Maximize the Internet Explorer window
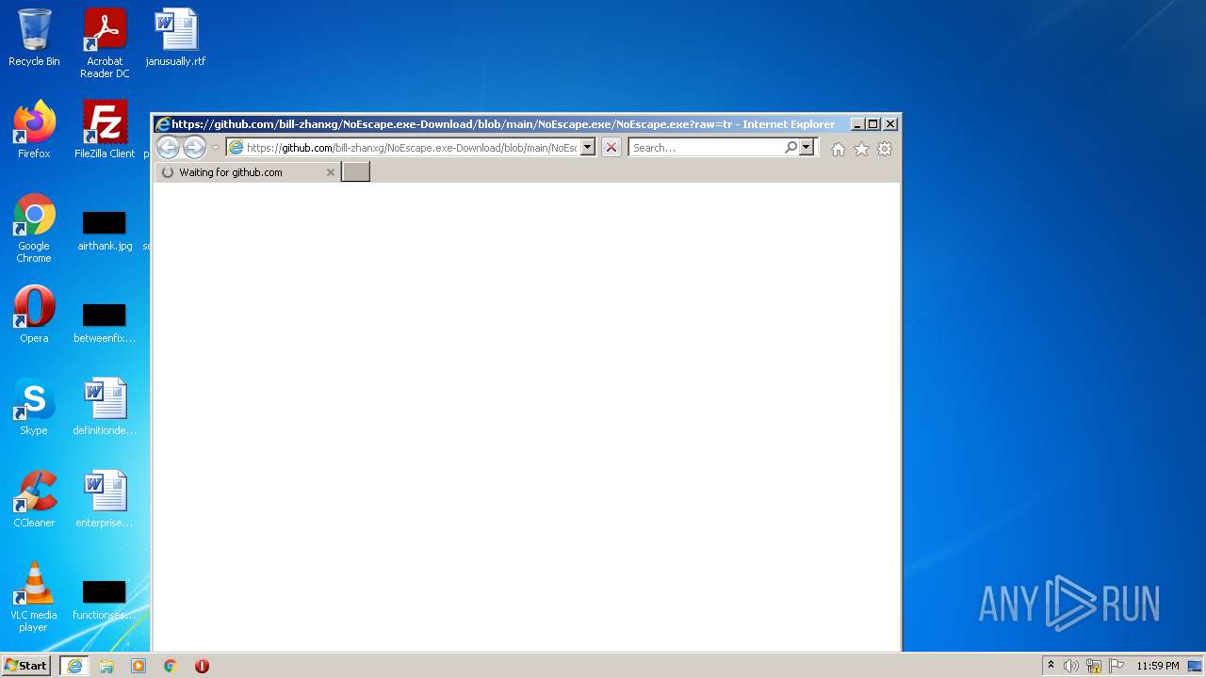 tap(873, 124)
